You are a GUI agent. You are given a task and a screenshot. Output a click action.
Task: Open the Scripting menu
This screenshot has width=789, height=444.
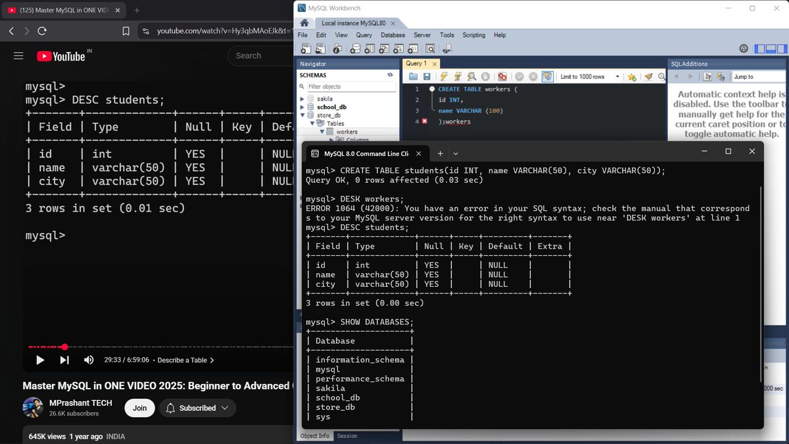(473, 35)
